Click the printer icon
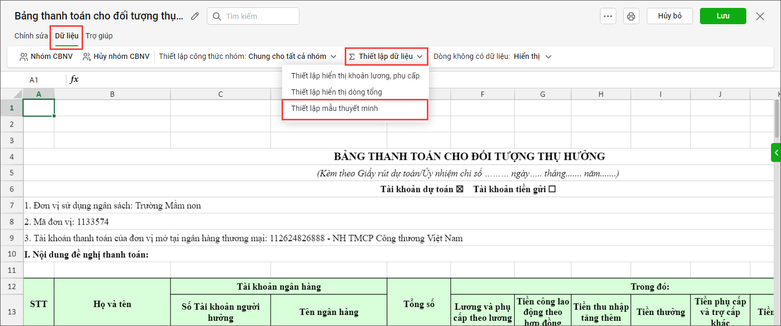 pos(631,16)
